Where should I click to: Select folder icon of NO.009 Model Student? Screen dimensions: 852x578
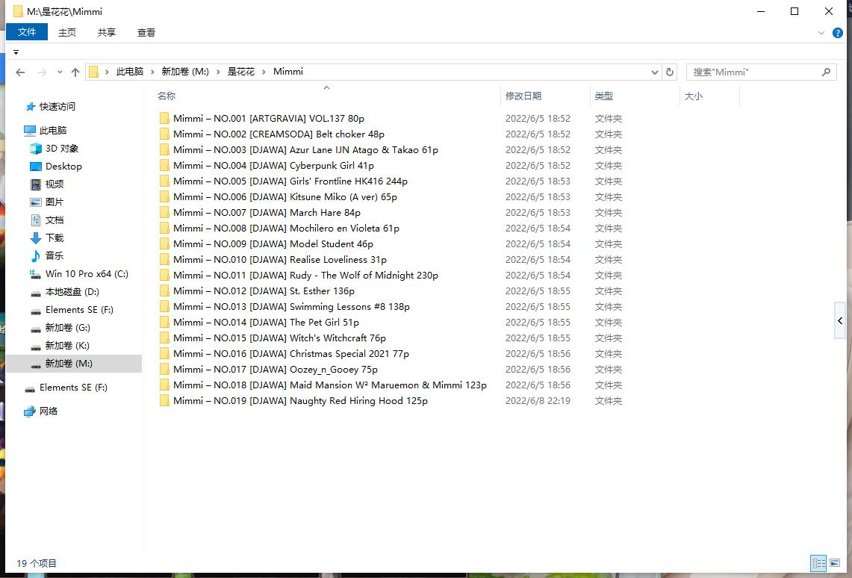164,244
